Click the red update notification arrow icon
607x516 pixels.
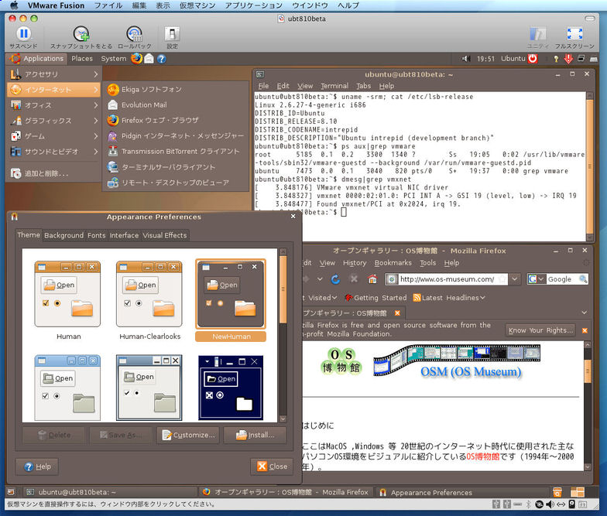pos(568,59)
